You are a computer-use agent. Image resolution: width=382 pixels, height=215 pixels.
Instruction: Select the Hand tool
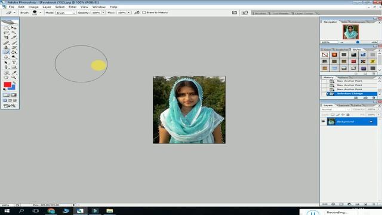pyautogui.click(x=6, y=78)
